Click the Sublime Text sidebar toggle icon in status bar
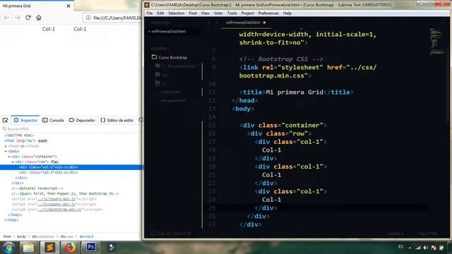The width and height of the screenshot is (452, 254). pyautogui.click(x=153, y=234)
